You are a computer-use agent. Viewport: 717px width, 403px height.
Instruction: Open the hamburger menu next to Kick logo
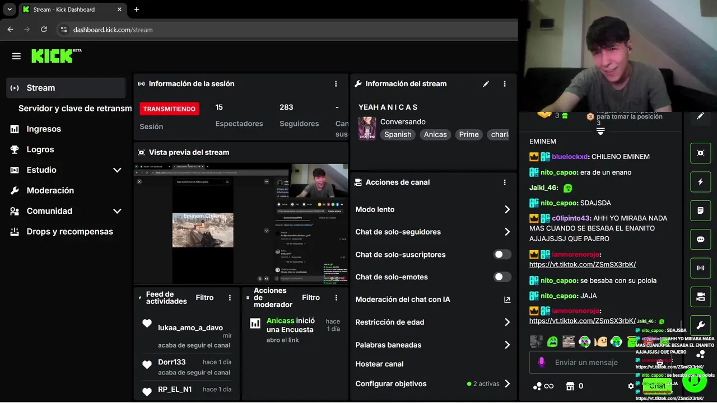(x=16, y=56)
